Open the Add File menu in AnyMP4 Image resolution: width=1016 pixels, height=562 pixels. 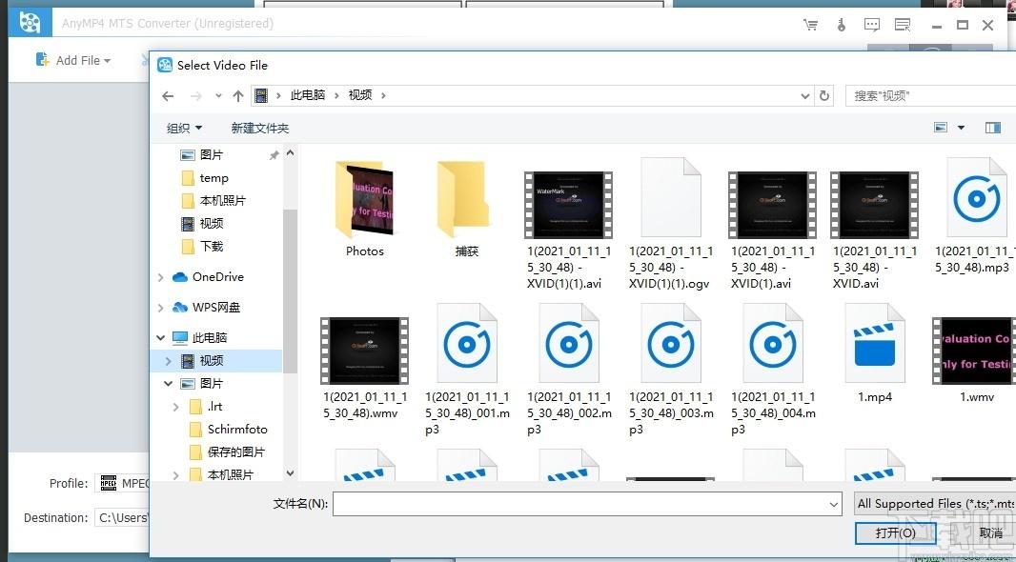point(73,60)
